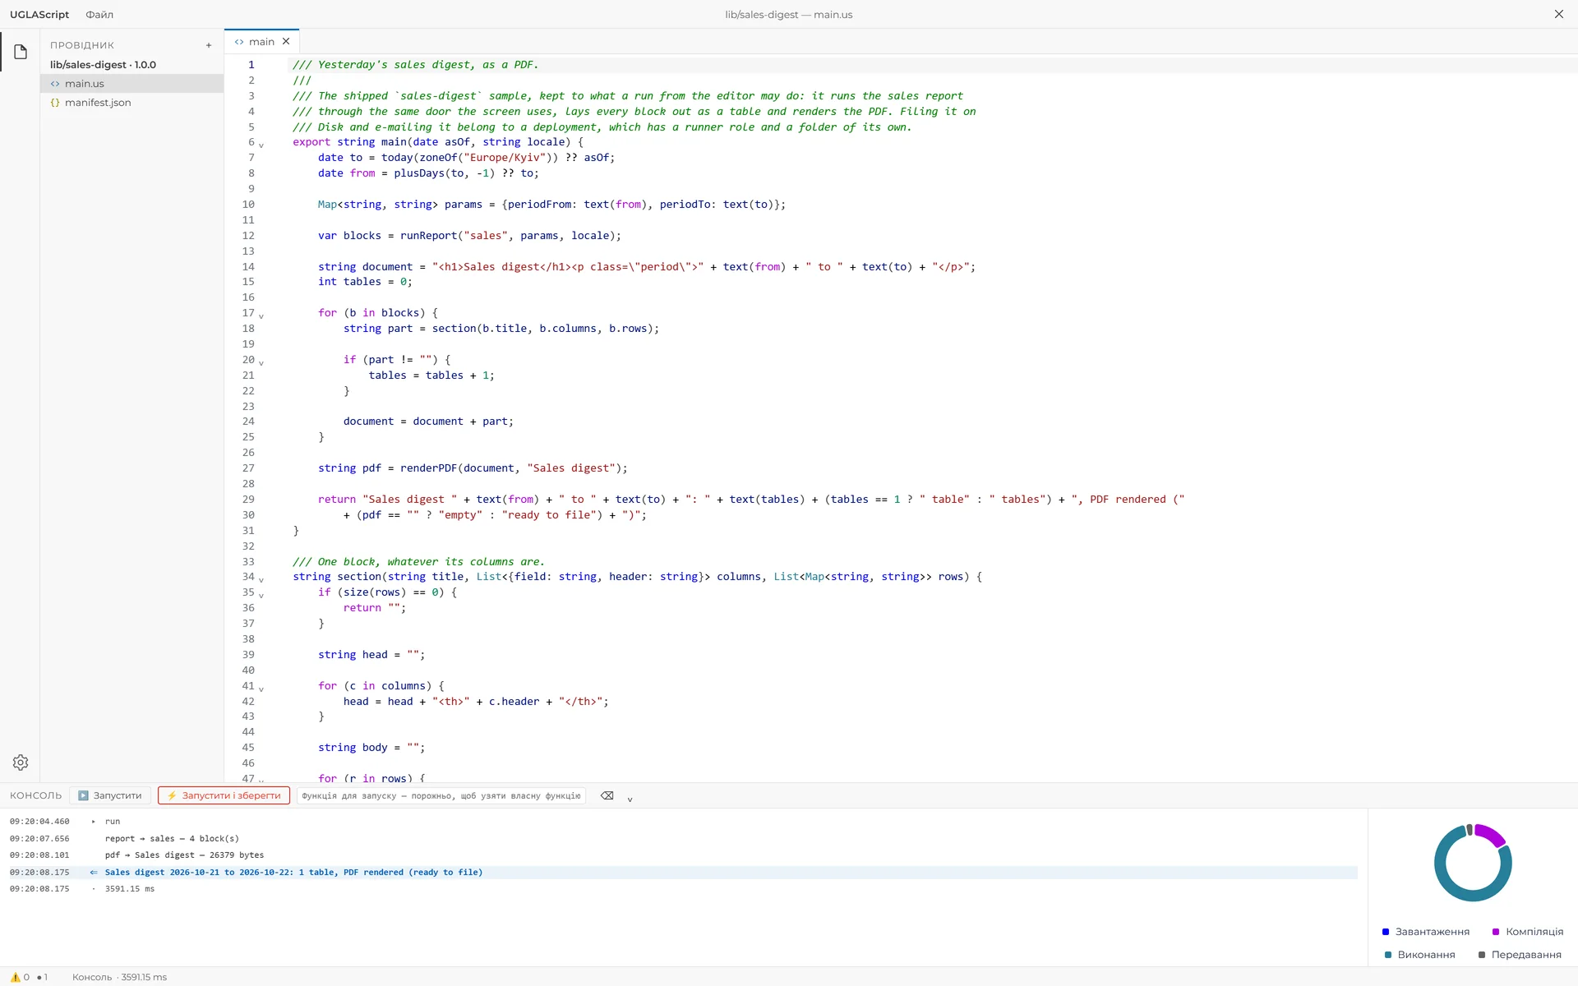Clear the console output with the eraser icon
The image size is (1578, 986).
(607, 795)
